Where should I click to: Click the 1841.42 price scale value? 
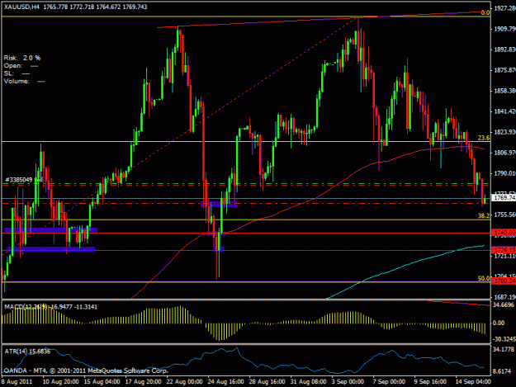(x=504, y=111)
